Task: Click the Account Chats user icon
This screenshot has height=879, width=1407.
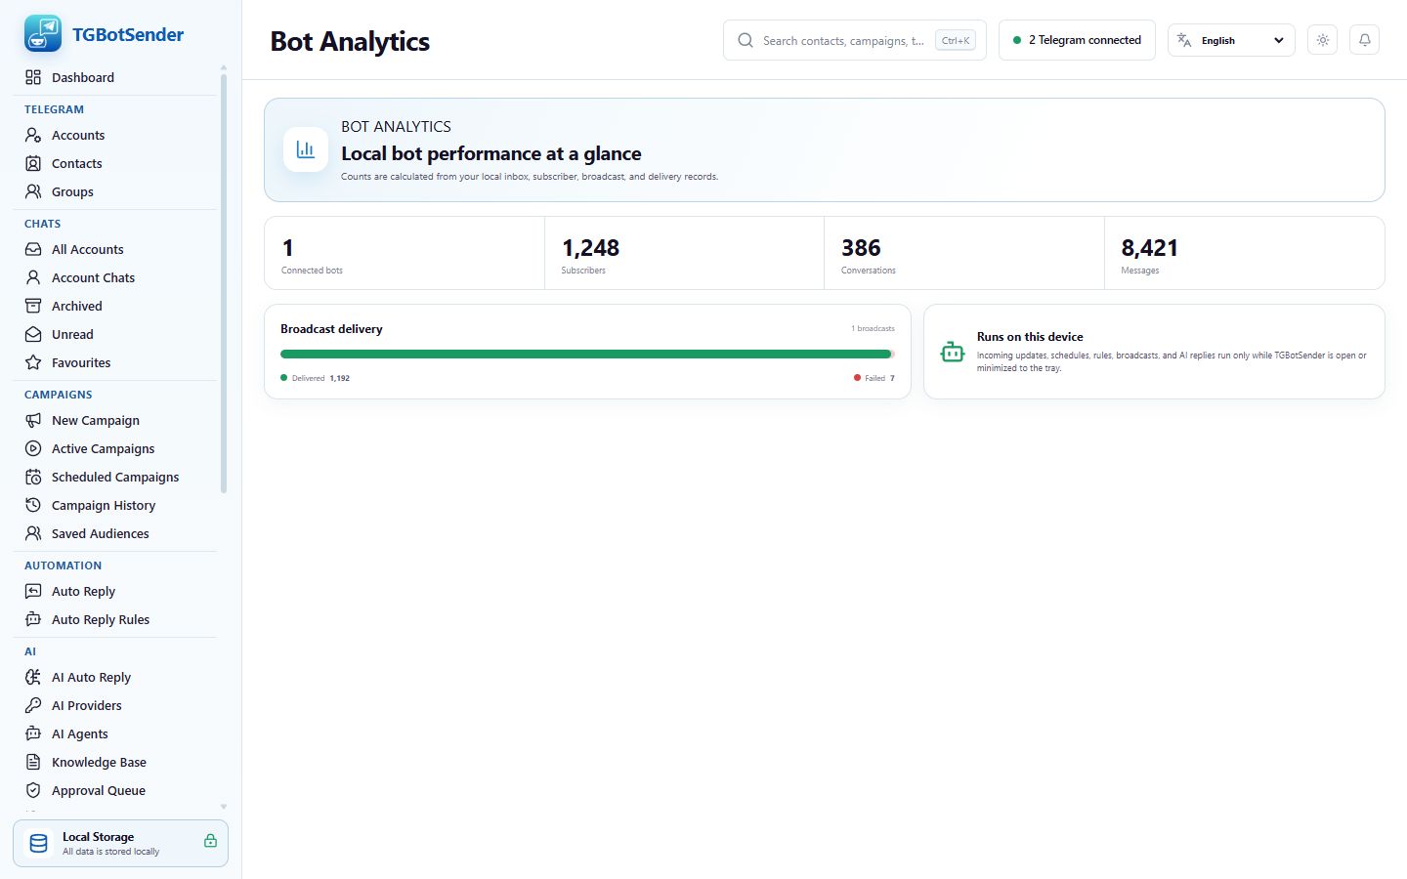Action: pos(33,277)
